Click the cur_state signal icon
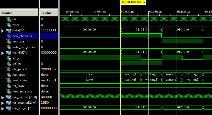 tap(8, 75)
